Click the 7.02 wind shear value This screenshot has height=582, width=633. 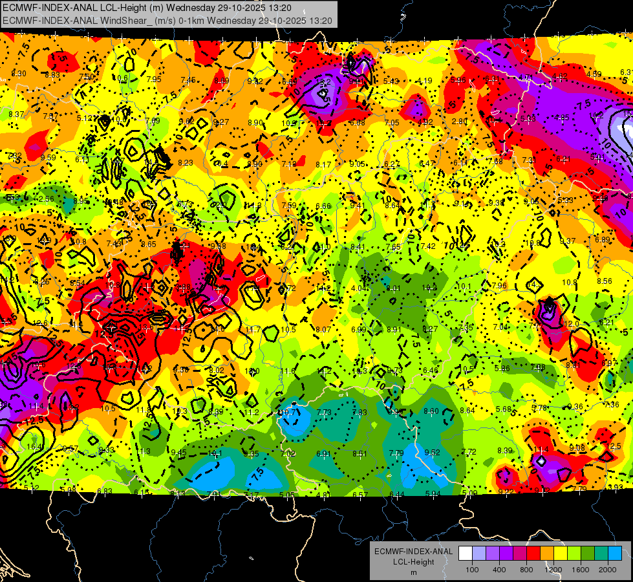click(288, 454)
